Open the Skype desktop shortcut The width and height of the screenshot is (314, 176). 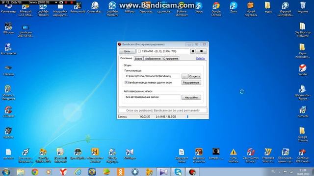(x=199, y=8)
